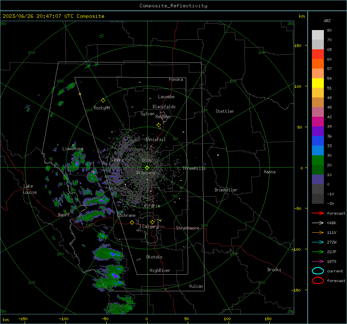Screen dimensions: 347x324
Task: Click the Drumheller label
Action: point(226,190)
